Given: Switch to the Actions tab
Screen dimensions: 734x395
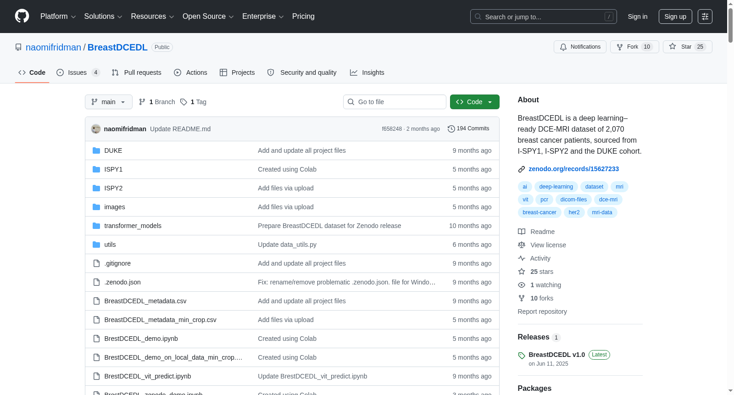Looking at the screenshot, I should tap(191, 72).
